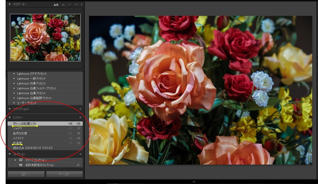Open the navigator zoom level arrows
This screenshot has width=318, height=184.
pos(81,5)
